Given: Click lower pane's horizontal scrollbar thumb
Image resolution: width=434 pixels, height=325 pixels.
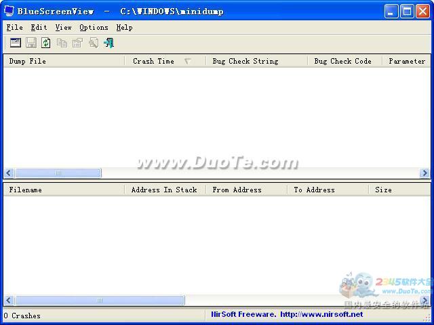Looking at the screenshot, I should (99, 300).
